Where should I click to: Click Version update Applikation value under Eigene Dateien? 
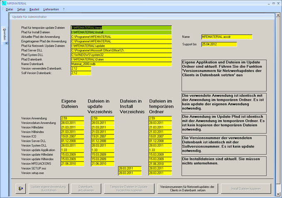72,150
